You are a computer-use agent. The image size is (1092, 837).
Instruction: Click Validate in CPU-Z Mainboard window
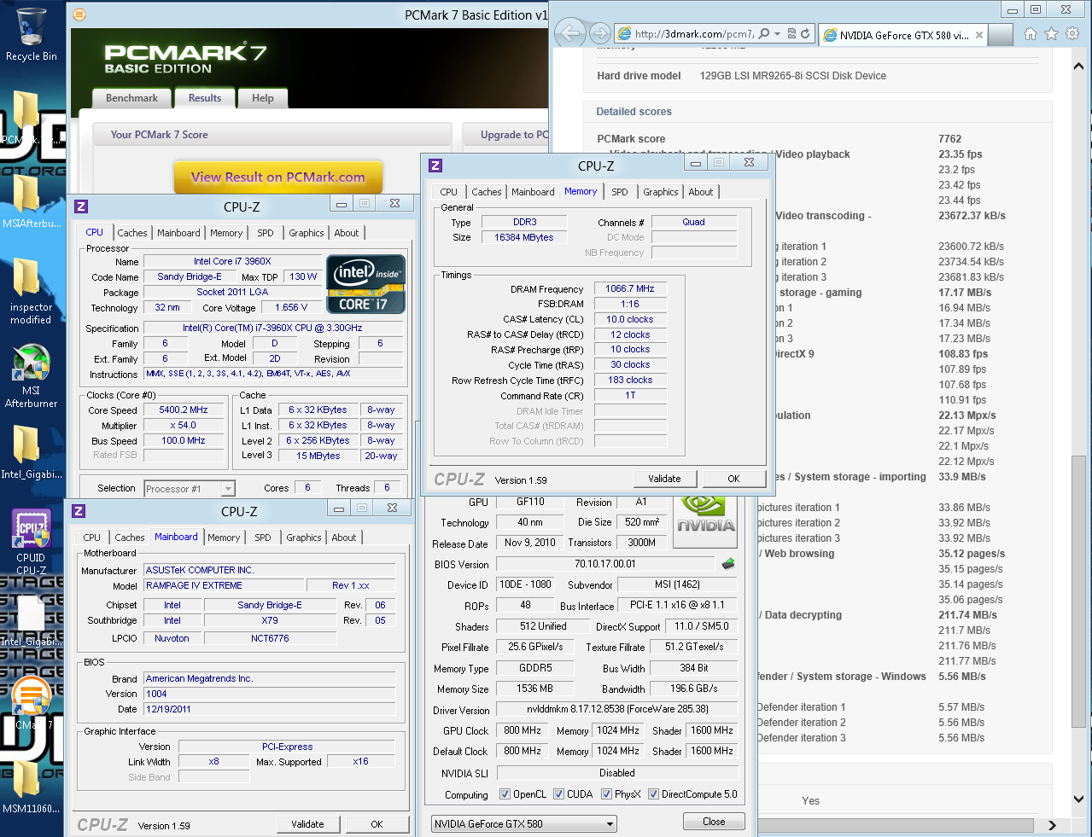(307, 824)
